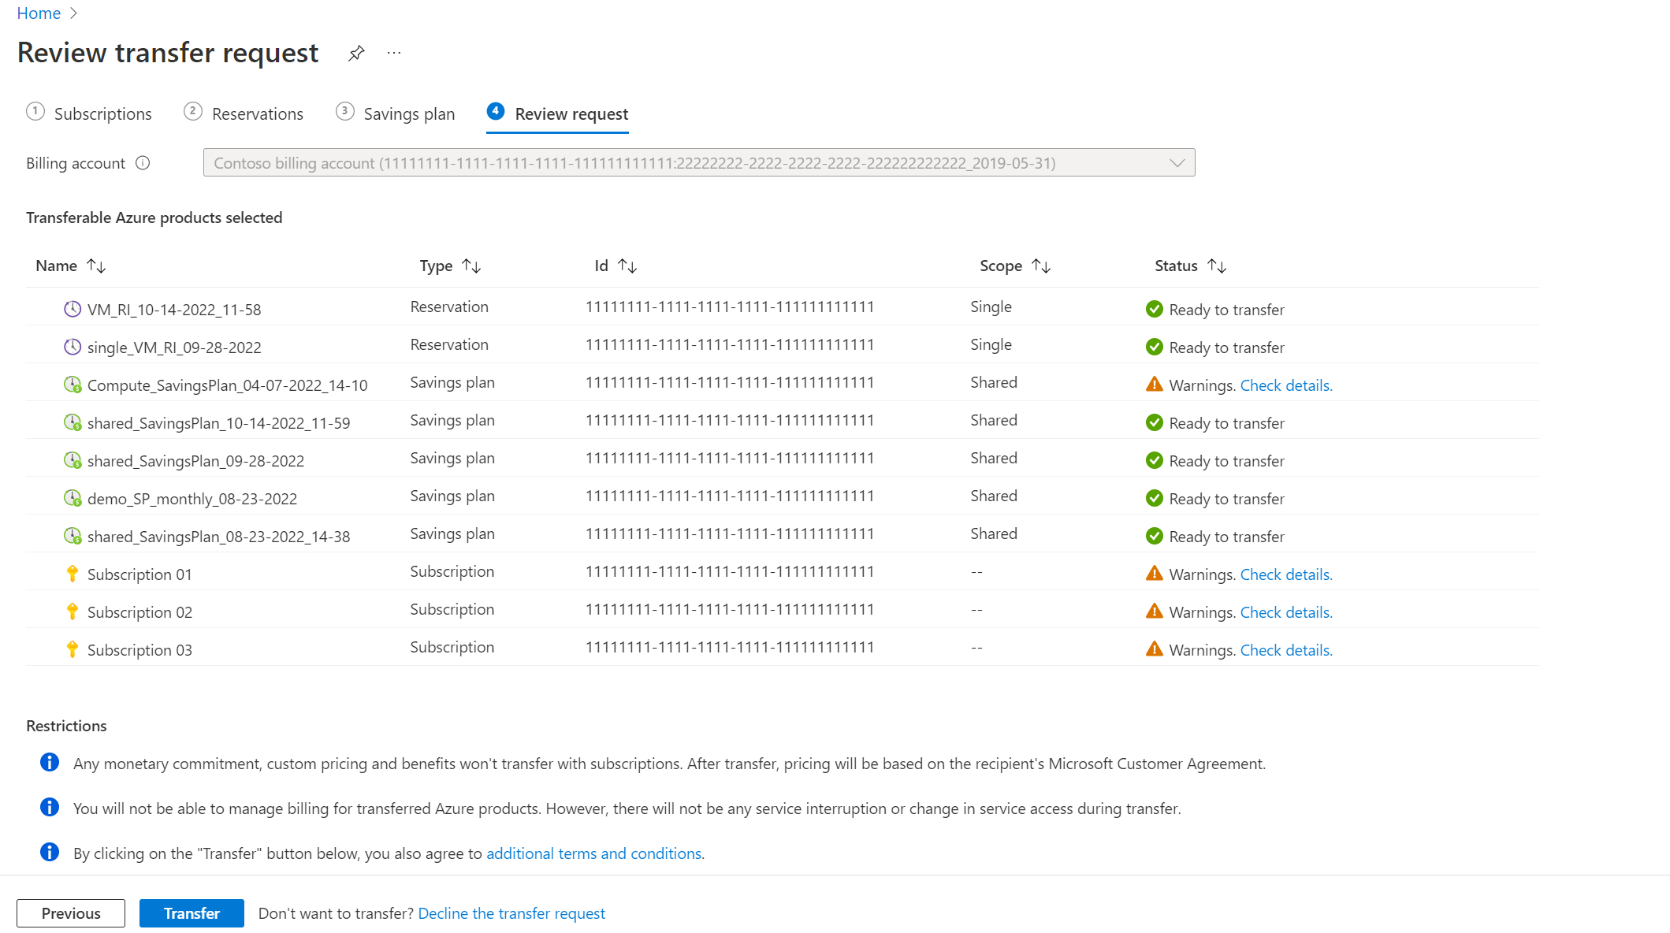Click the key icon beside Subscription 01

72,574
